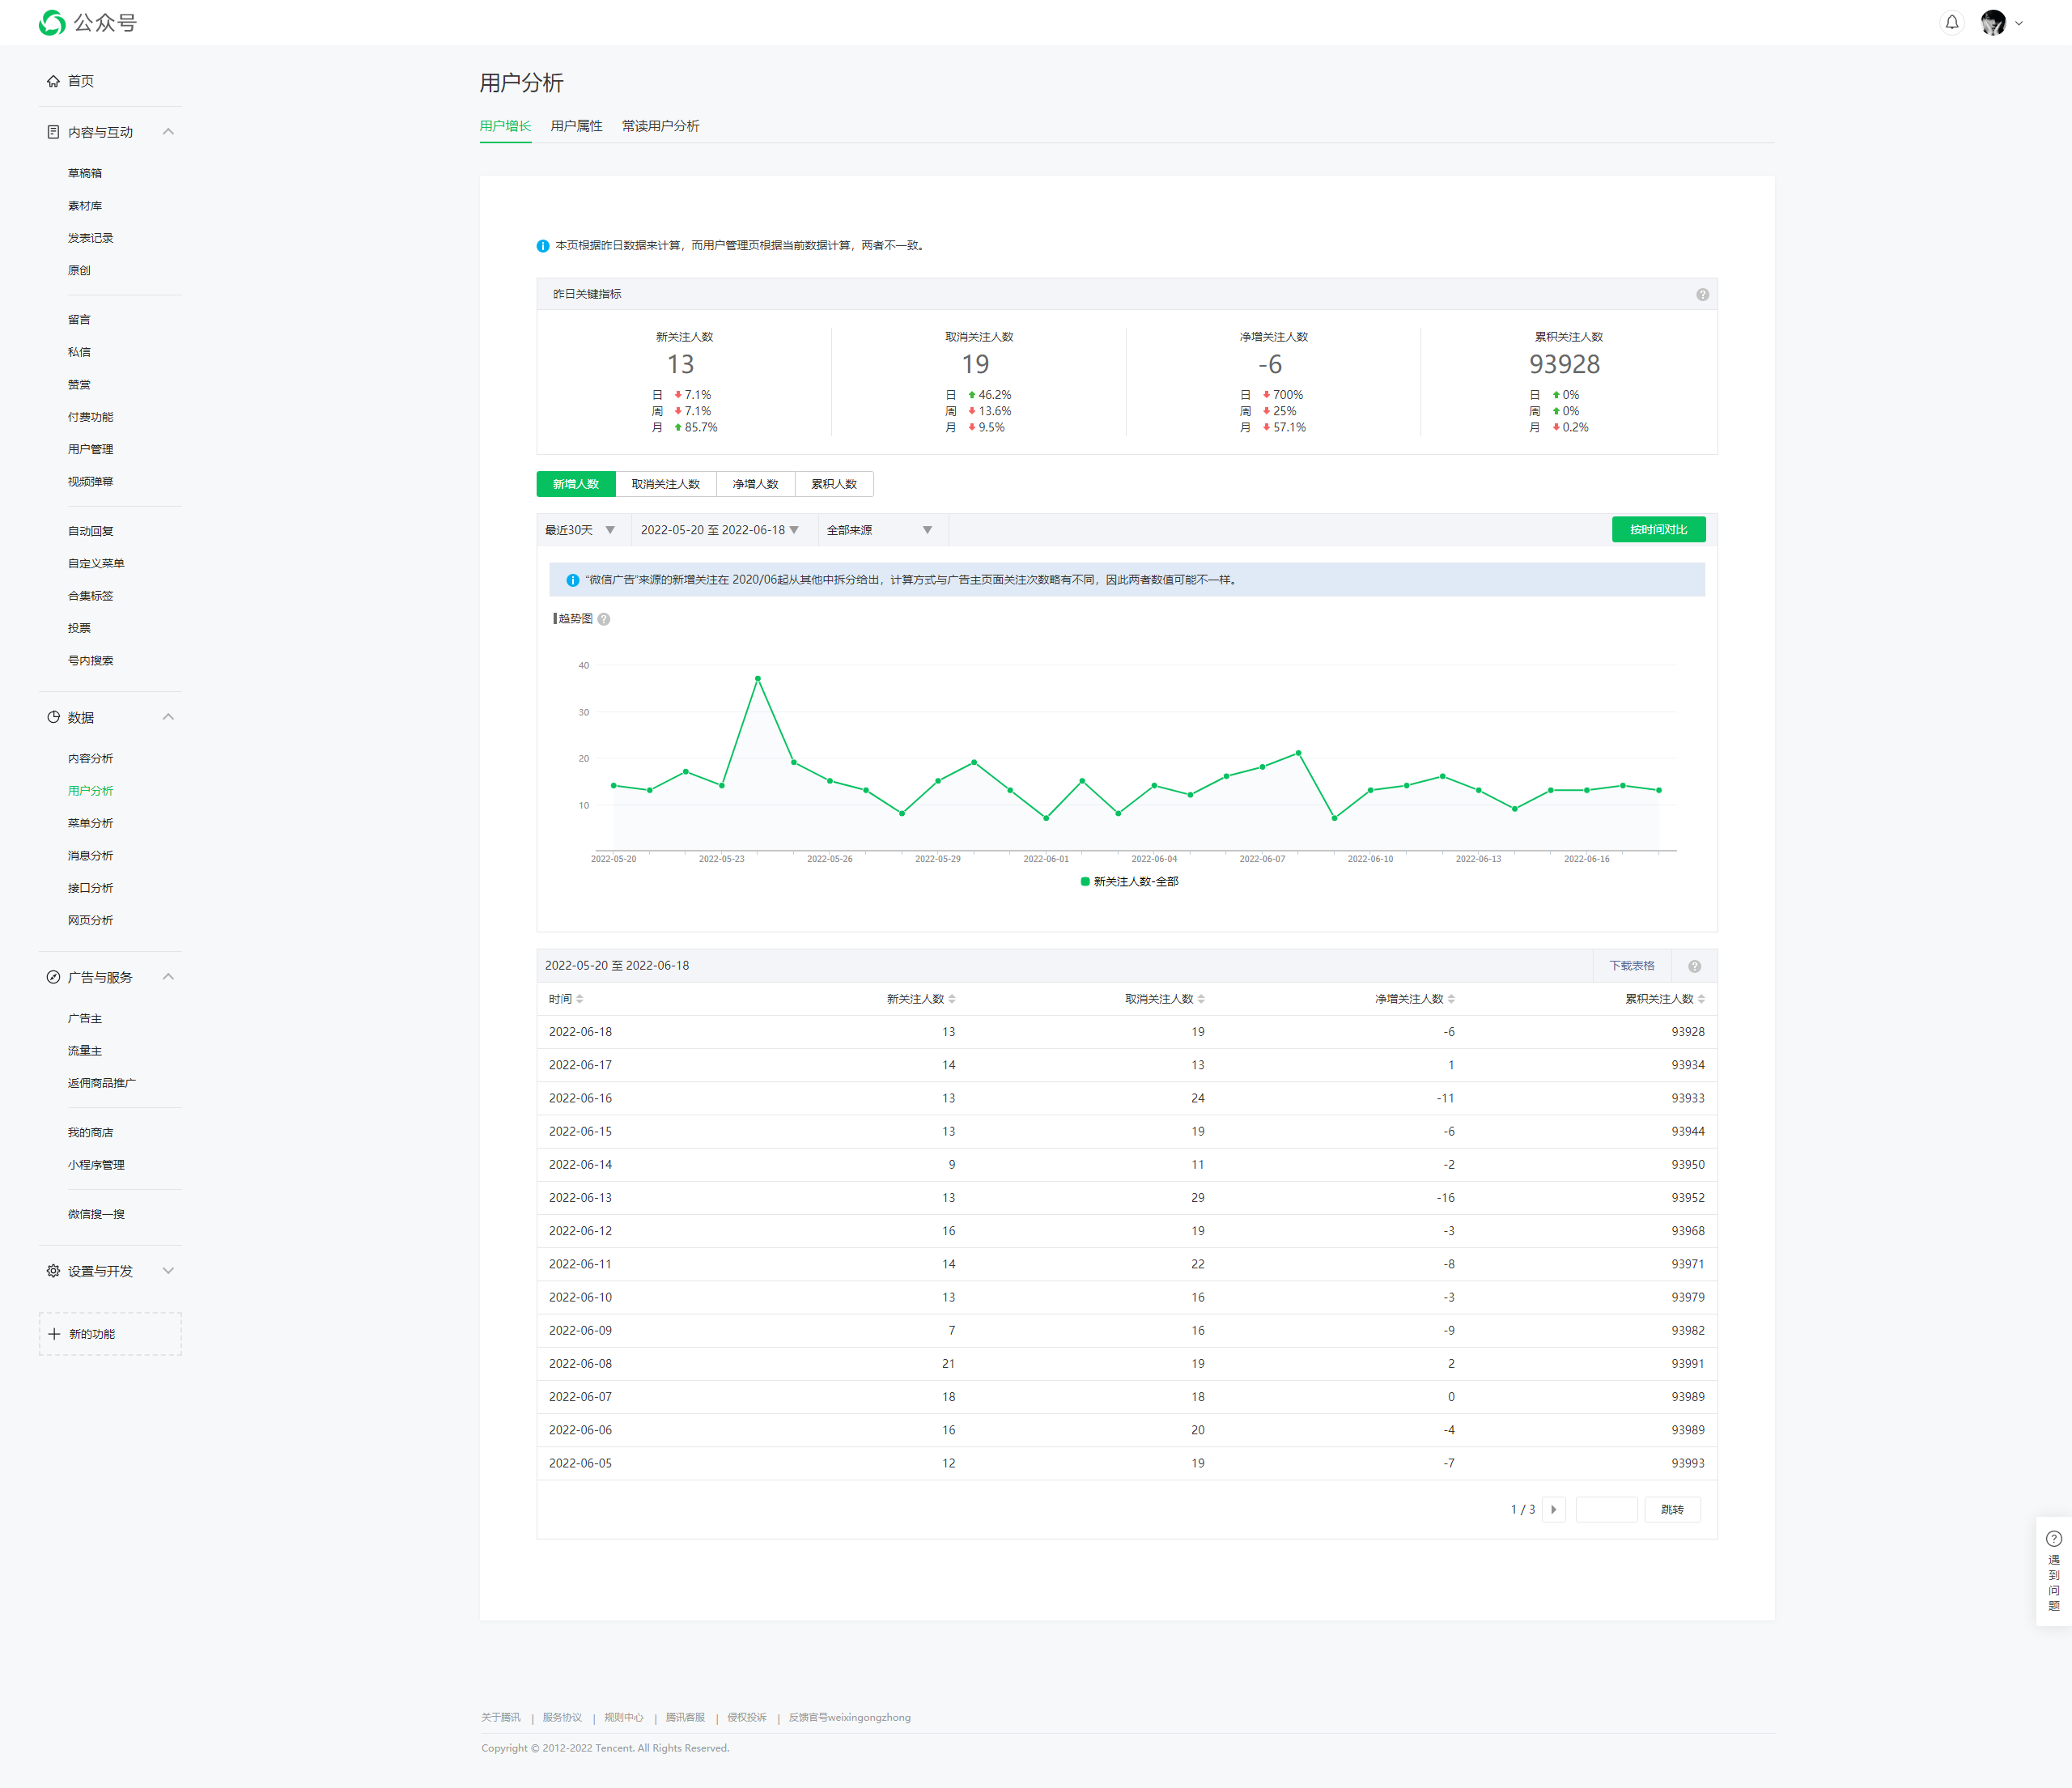
Task: Select 净增人数 chart metric toggle
Action: click(x=755, y=484)
